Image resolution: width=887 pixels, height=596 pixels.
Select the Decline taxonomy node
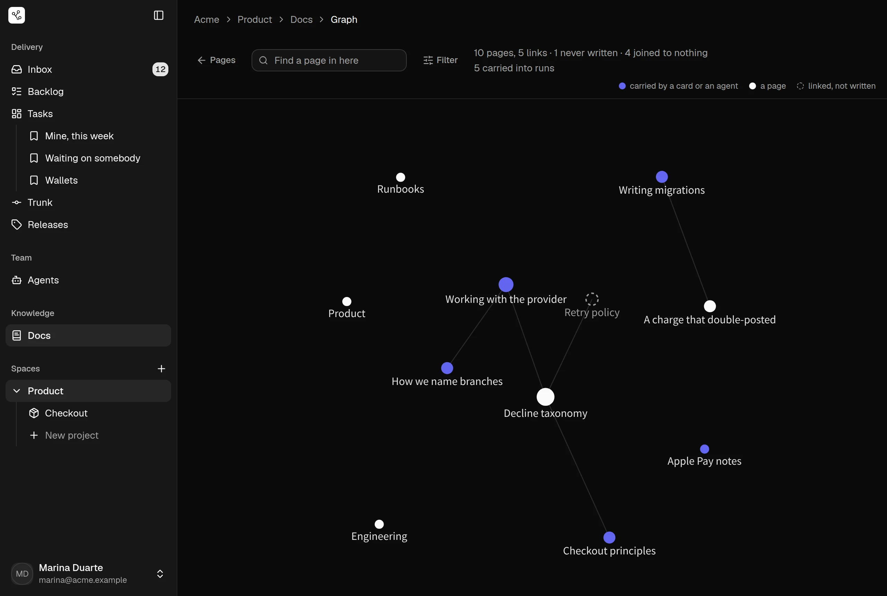coord(545,397)
